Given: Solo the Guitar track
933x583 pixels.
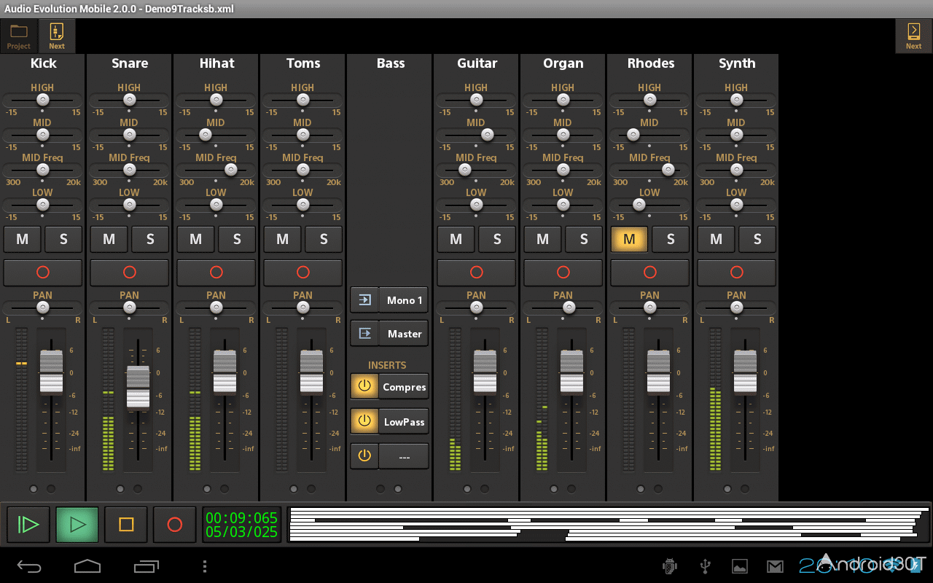Looking at the screenshot, I should (497, 239).
